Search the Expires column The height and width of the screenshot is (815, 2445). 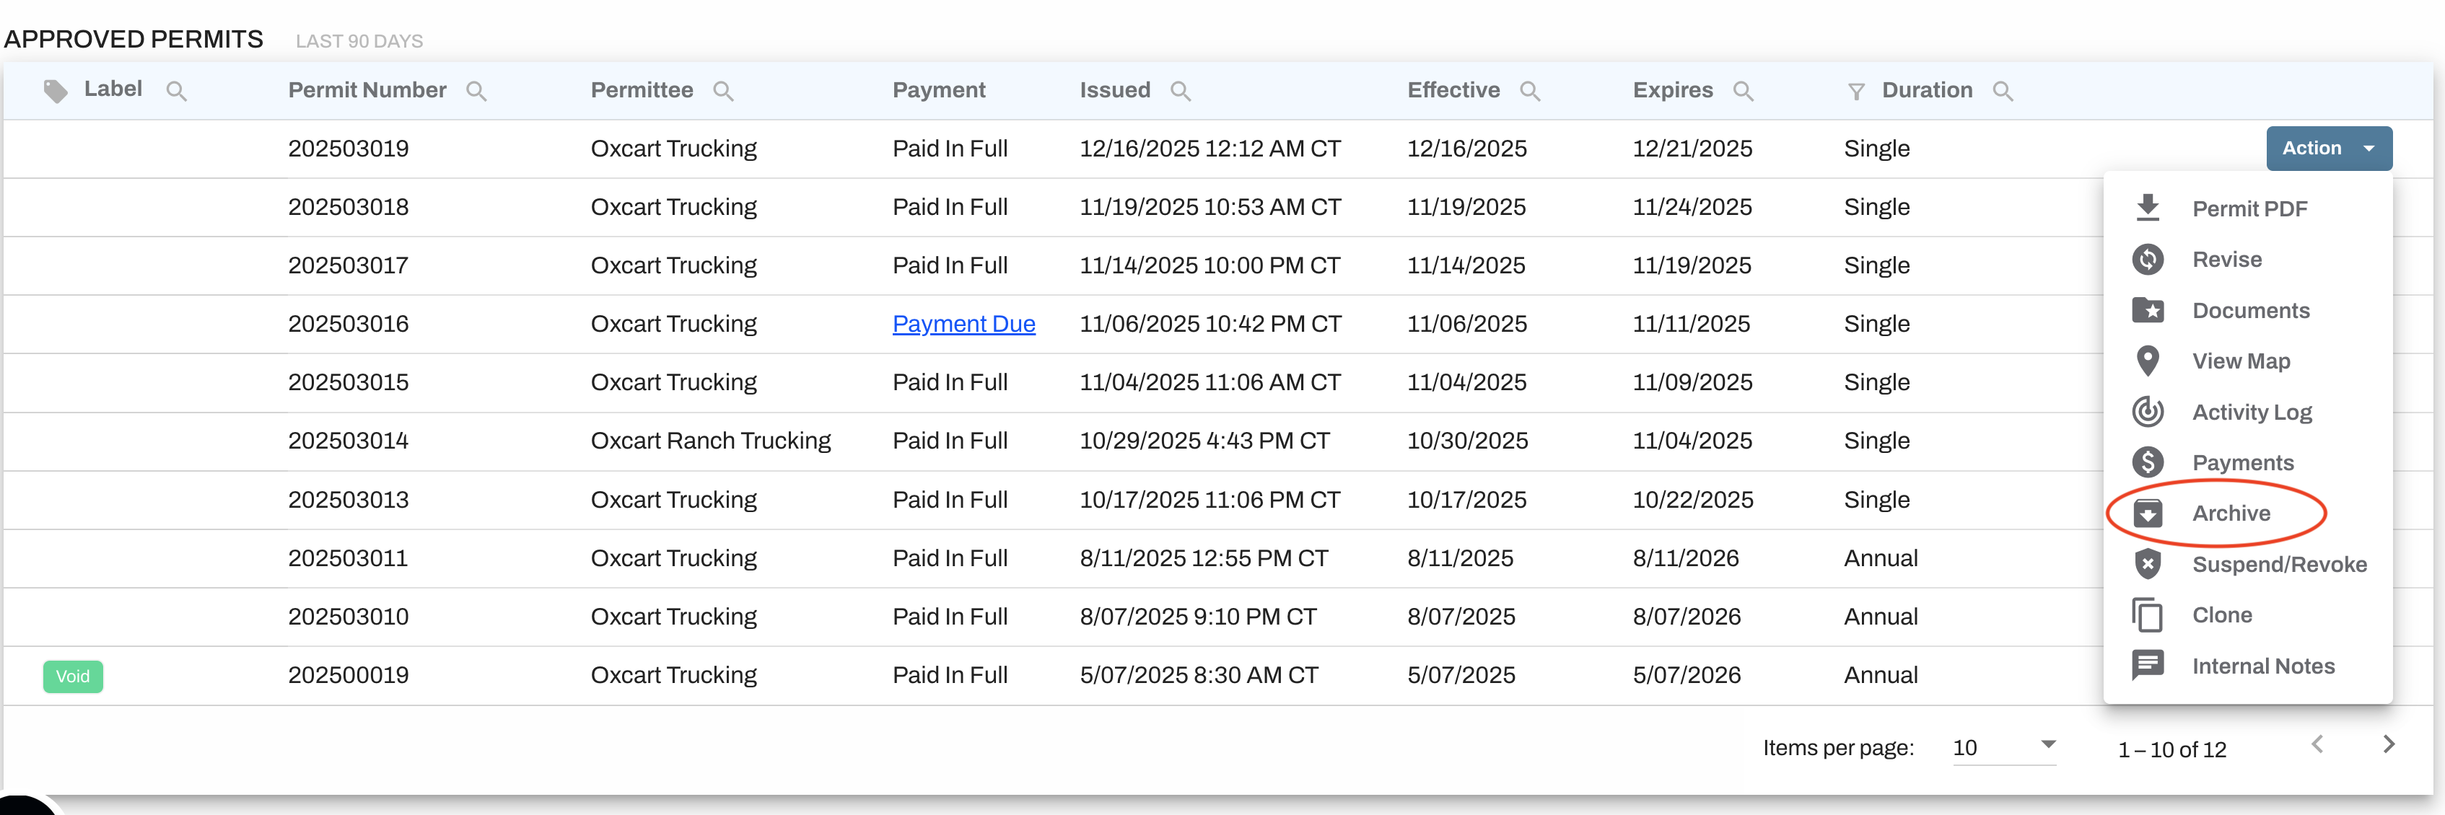point(1744,91)
